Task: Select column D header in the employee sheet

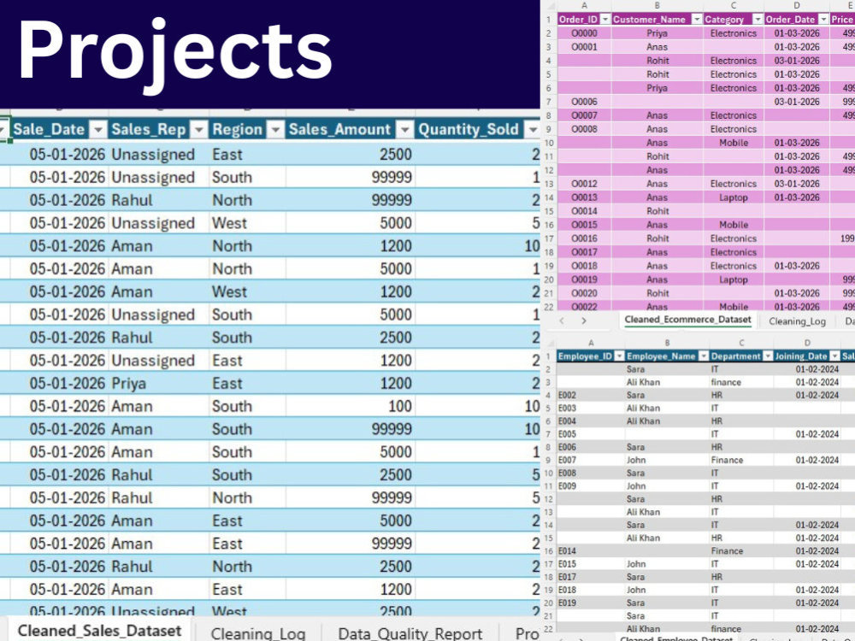Action: pyautogui.click(x=807, y=343)
